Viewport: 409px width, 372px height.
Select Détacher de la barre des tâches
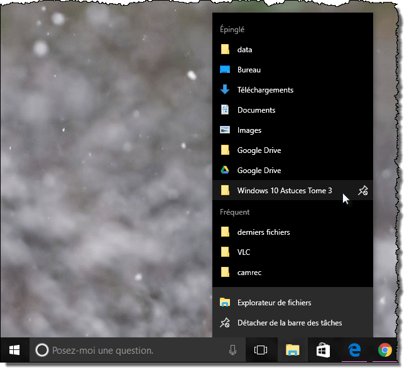pyautogui.click(x=289, y=323)
